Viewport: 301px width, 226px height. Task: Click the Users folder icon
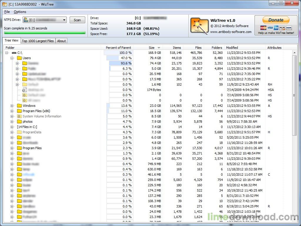19,58
